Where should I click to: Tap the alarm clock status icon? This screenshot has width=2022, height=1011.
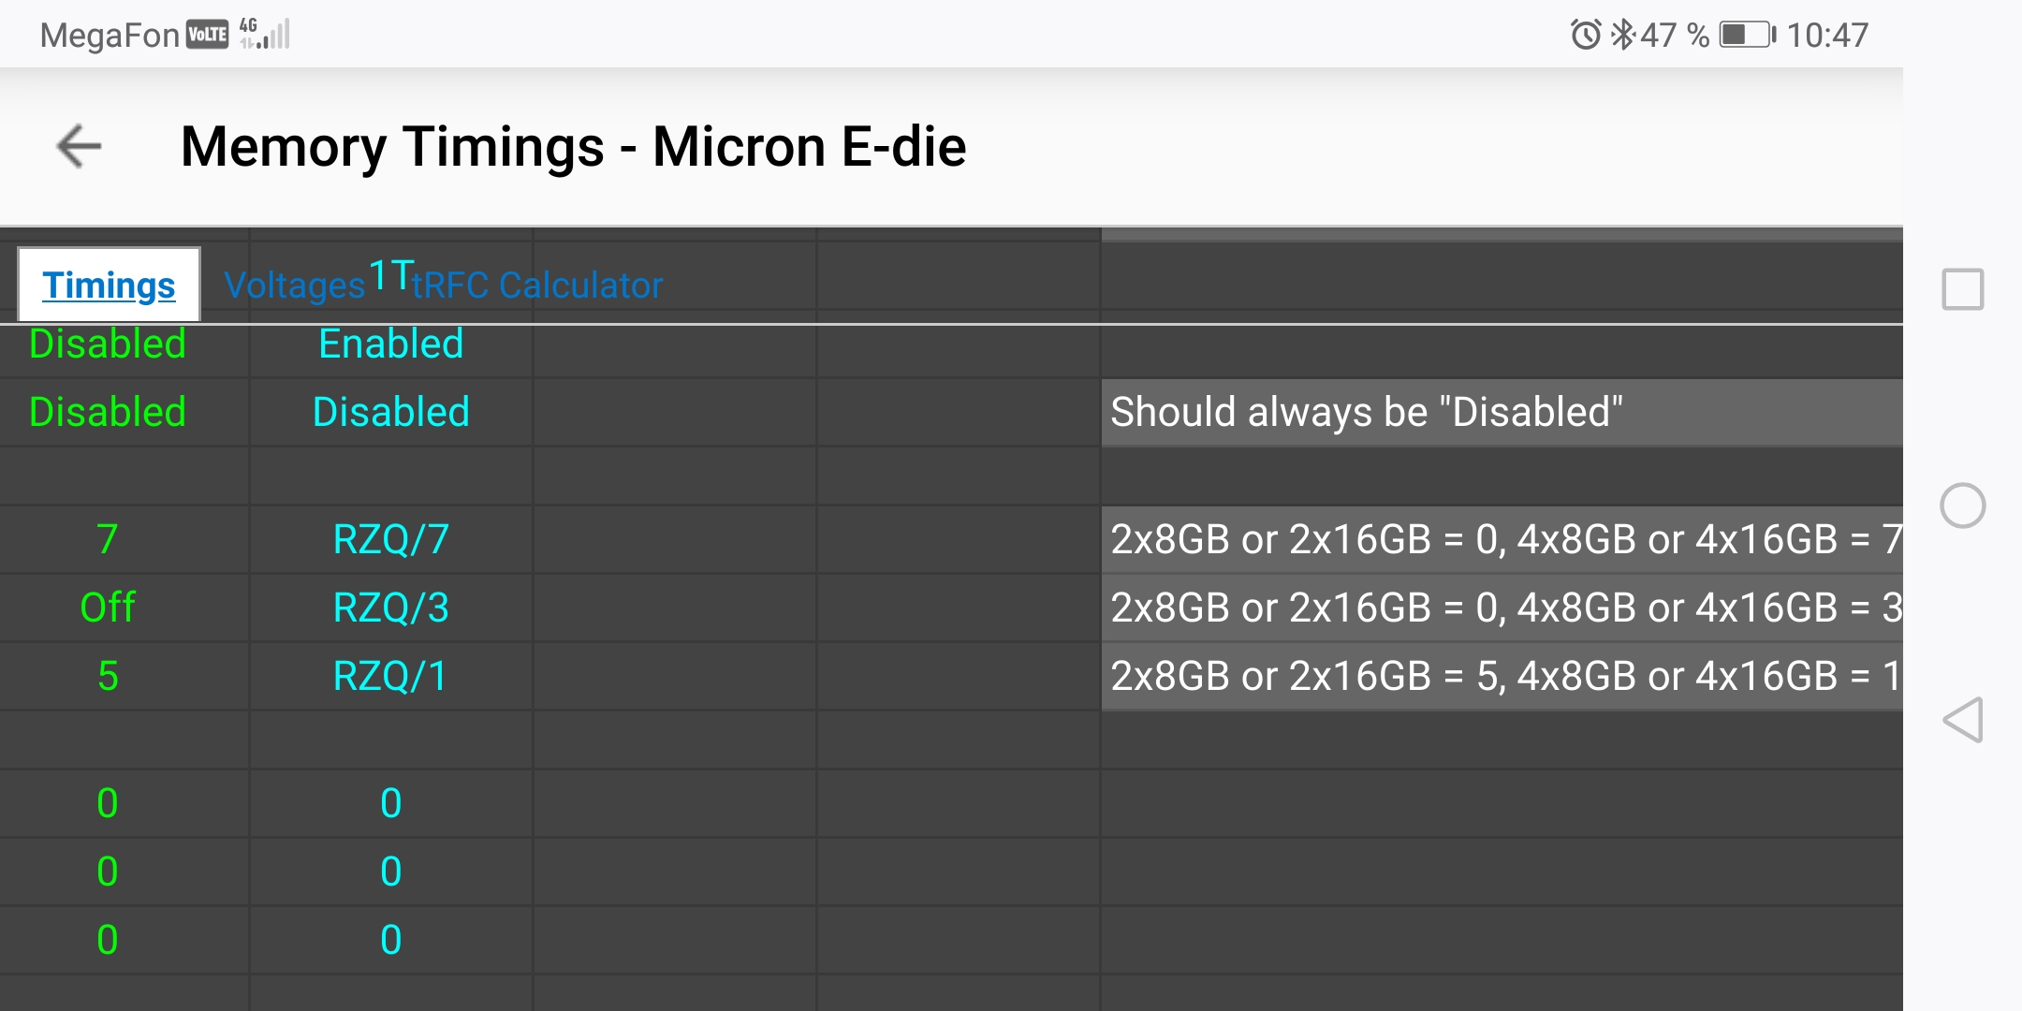click(1585, 36)
